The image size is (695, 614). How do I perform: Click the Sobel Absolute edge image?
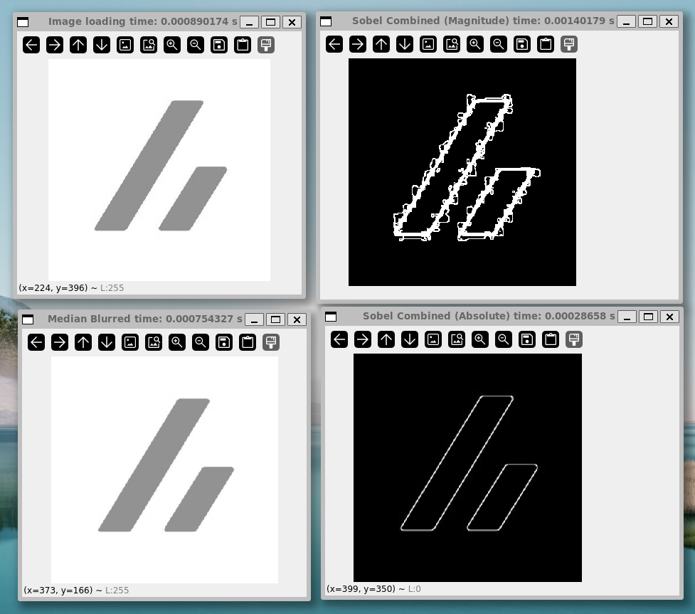(467, 467)
